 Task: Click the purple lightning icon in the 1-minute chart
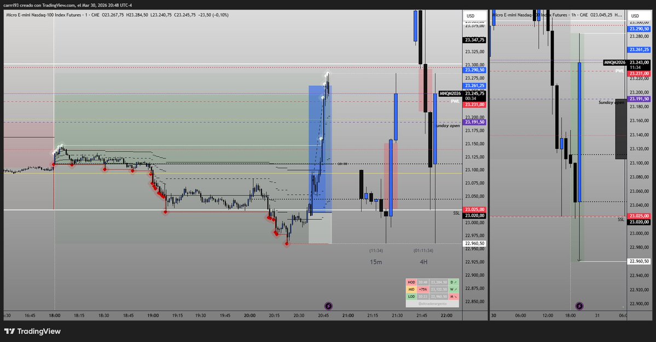pos(328,306)
